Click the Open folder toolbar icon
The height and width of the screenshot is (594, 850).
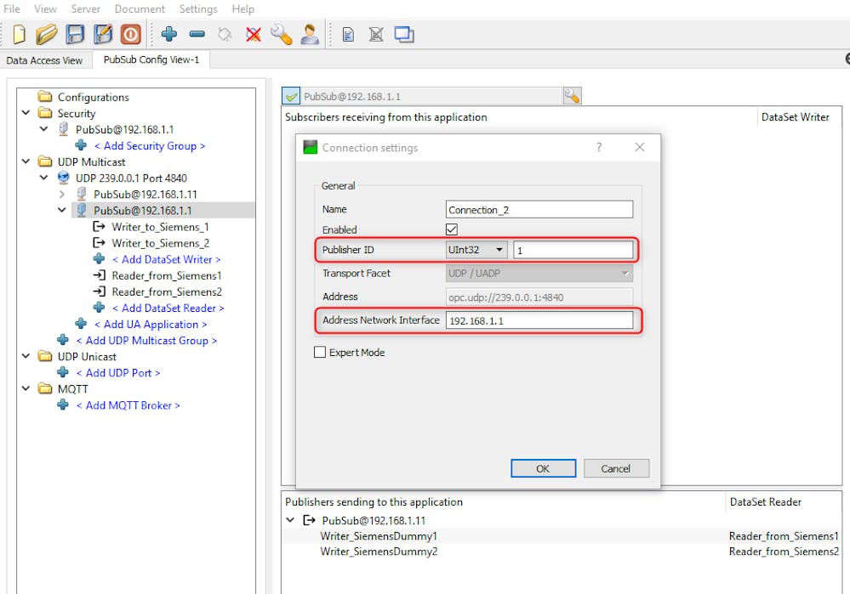click(47, 34)
